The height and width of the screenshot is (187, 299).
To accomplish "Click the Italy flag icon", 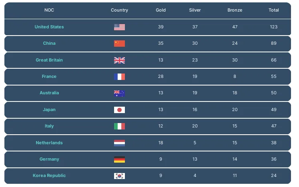I will (119, 126).
